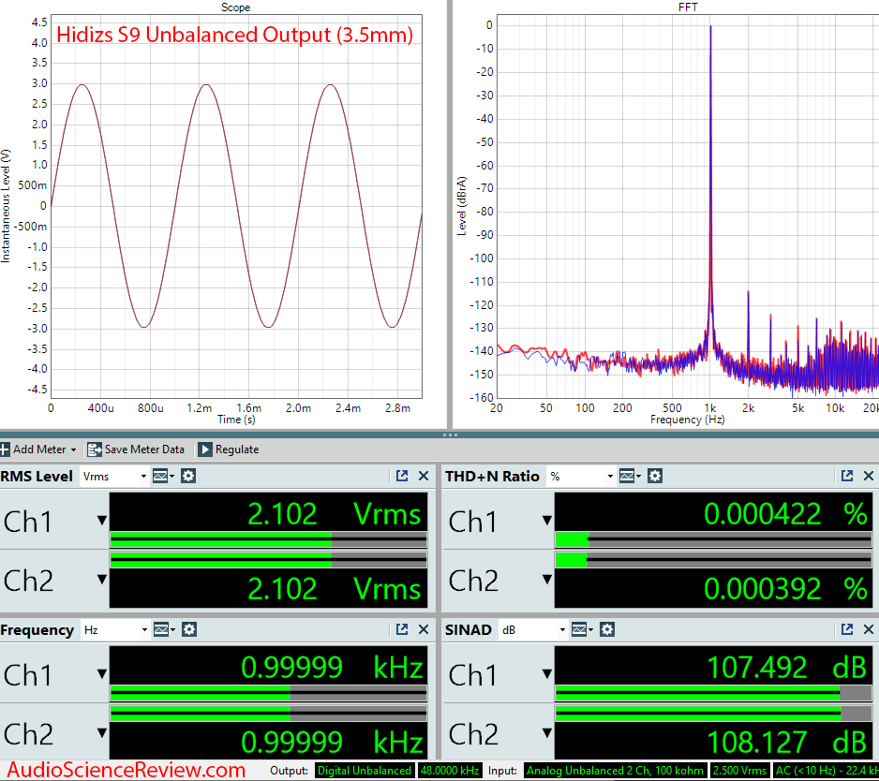
Task: Open SINAD meter settings gear
Action: (607, 629)
